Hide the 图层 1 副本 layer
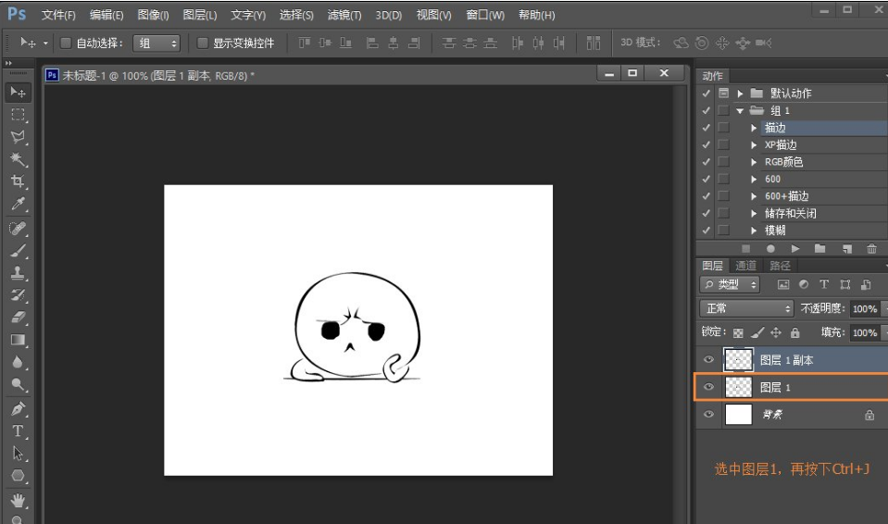The width and height of the screenshot is (888, 524). pyautogui.click(x=708, y=360)
